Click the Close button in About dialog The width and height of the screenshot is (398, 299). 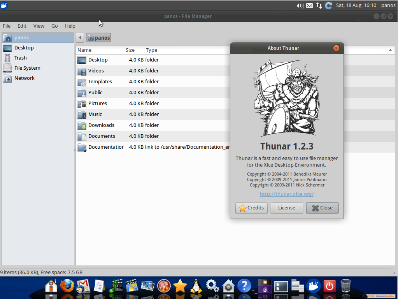(322, 208)
